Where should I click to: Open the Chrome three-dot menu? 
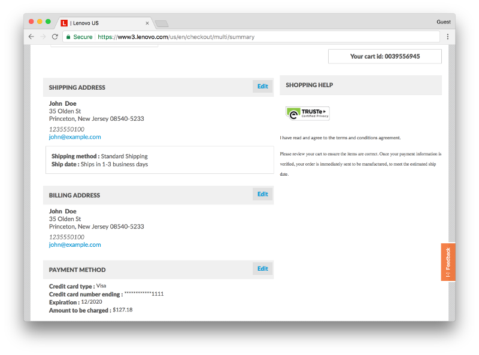447,36
